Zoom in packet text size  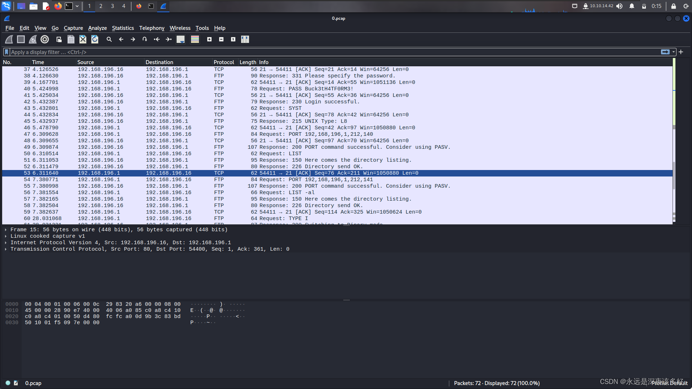tap(209, 39)
